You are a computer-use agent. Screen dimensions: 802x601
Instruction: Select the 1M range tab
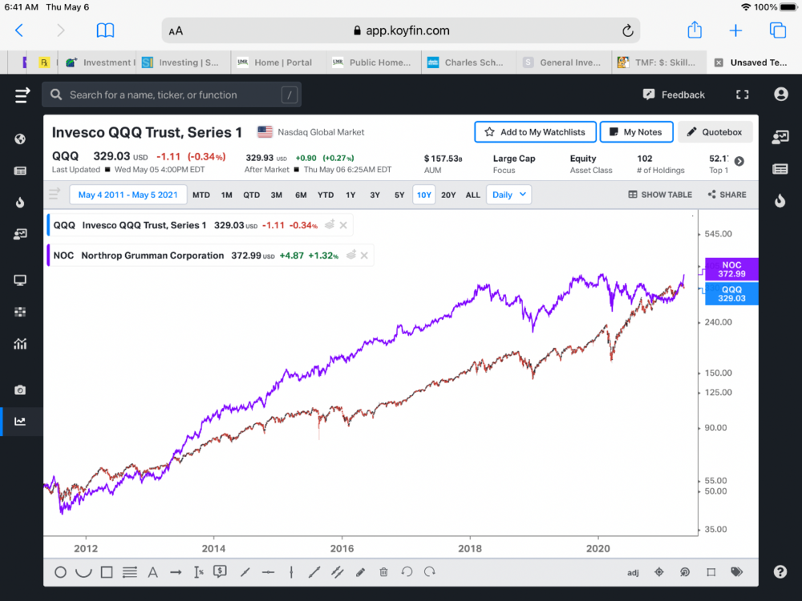(x=227, y=195)
